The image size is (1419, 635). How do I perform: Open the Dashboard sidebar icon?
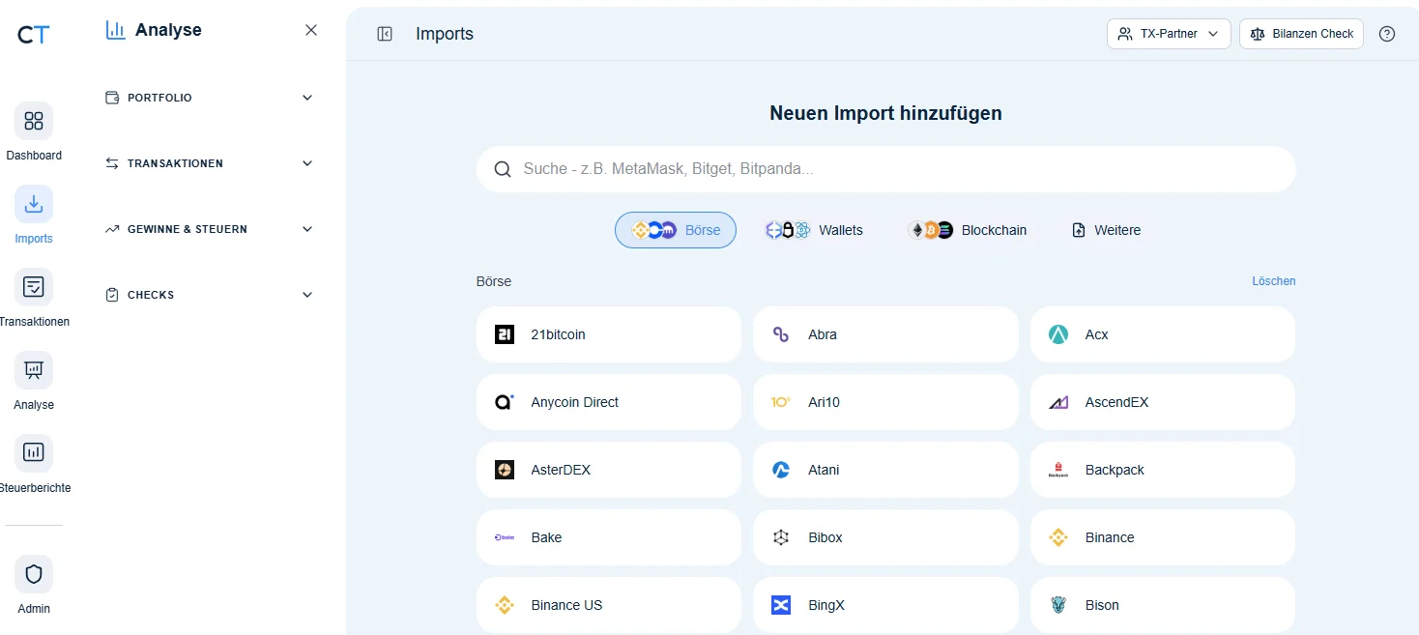[x=34, y=121]
